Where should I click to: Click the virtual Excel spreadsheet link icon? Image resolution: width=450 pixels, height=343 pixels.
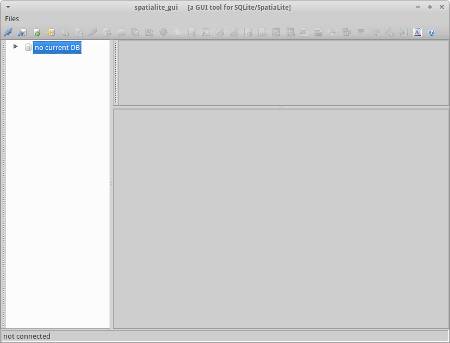click(x=318, y=32)
